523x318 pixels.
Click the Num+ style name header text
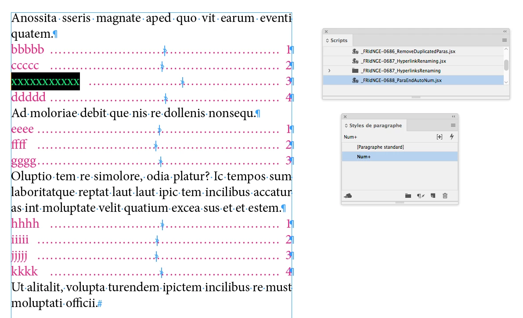click(350, 137)
